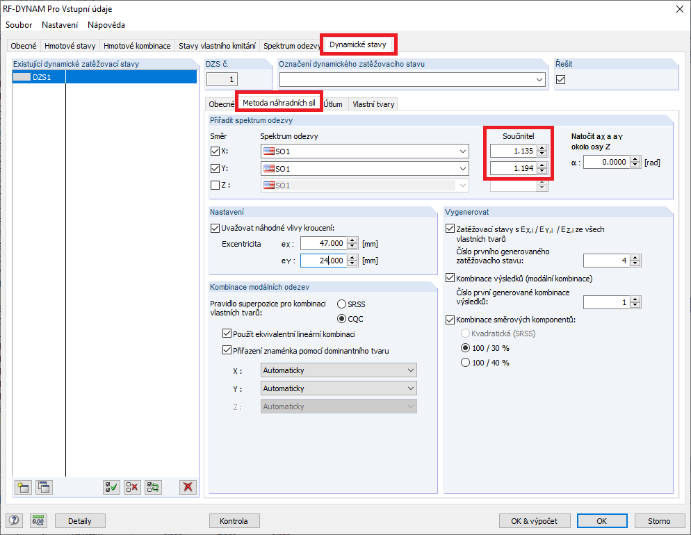Toggle the Řešit checkbox

click(560, 80)
